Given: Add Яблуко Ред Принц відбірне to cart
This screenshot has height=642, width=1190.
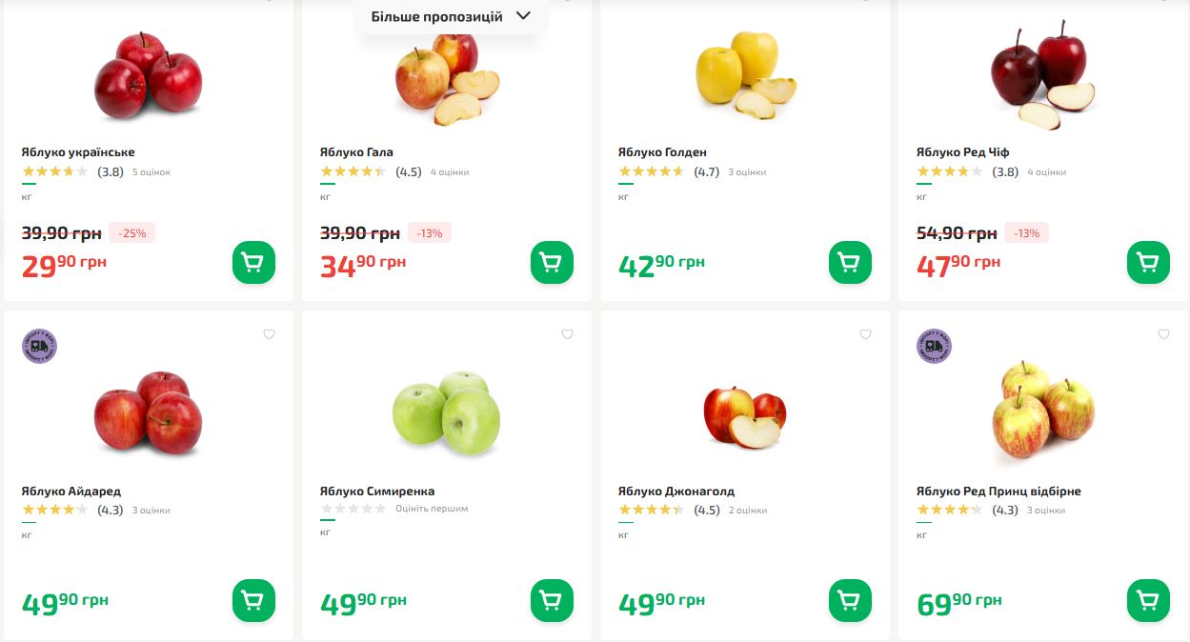Looking at the screenshot, I should point(1148,600).
